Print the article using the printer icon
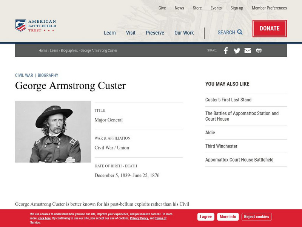Screen dimensions: 302x227 [x=259, y=50]
